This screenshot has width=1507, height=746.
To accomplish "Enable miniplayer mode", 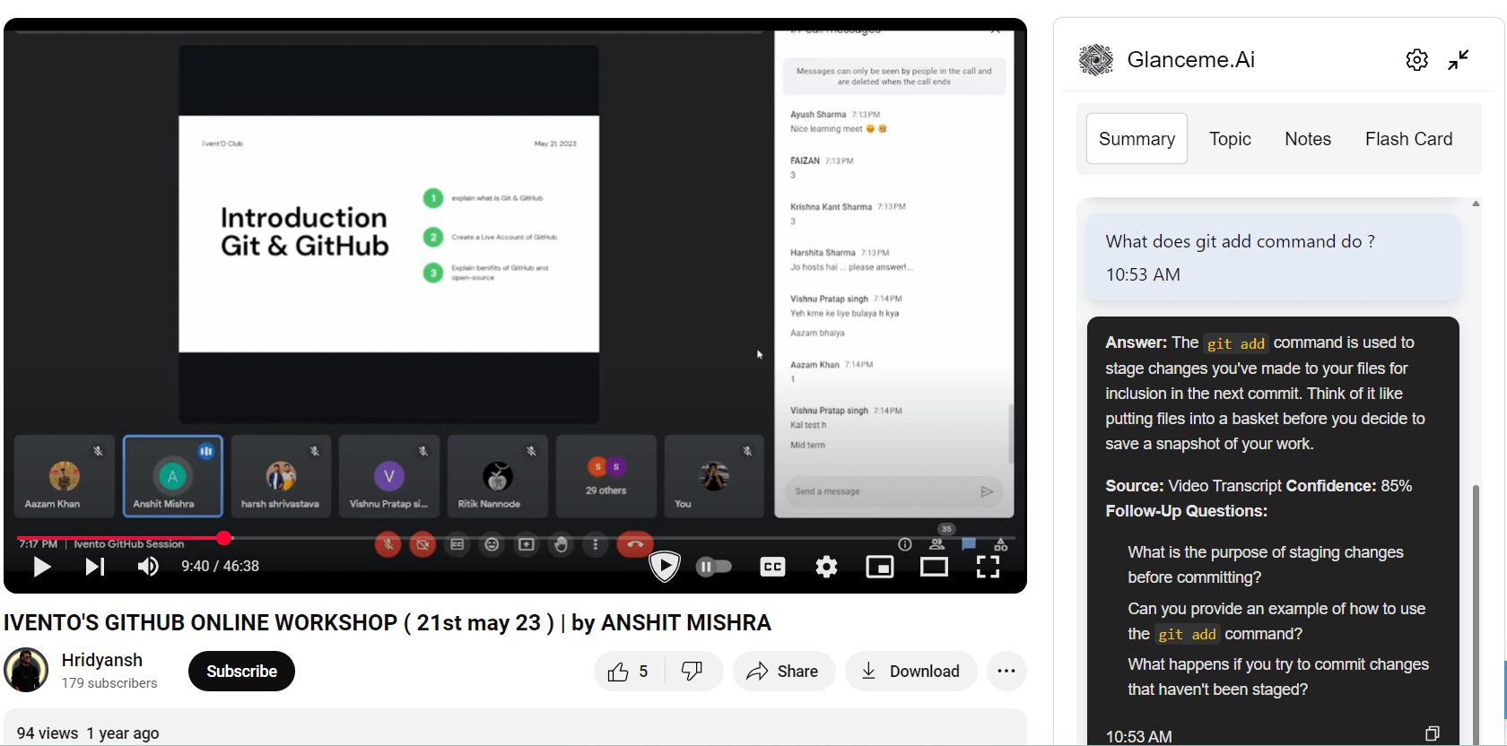I will coord(880,567).
